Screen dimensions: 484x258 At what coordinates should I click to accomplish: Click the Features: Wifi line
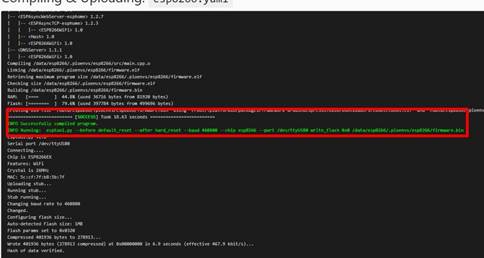[x=26, y=164]
